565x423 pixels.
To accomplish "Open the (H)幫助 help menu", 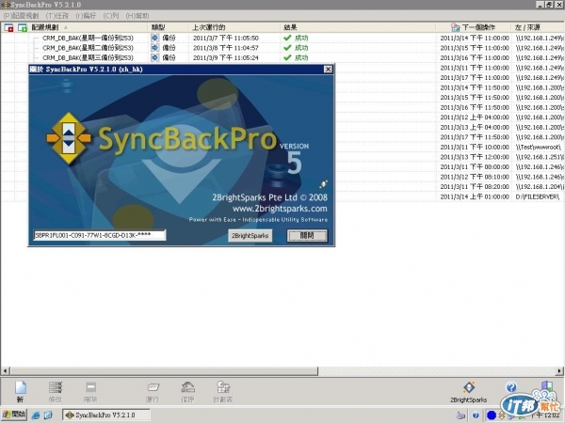I will point(137,15).
